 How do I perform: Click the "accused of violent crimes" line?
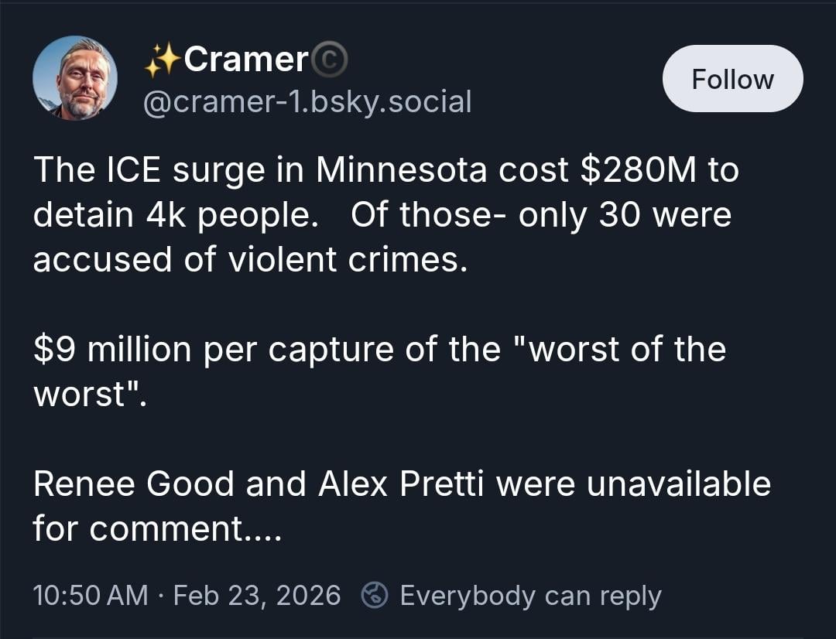(250, 260)
